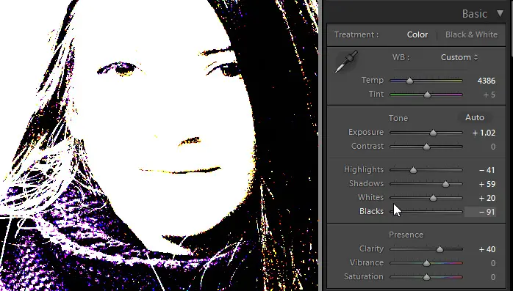Select the Shadows value +59 field
The height and width of the screenshot is (291, 513).
487,184
